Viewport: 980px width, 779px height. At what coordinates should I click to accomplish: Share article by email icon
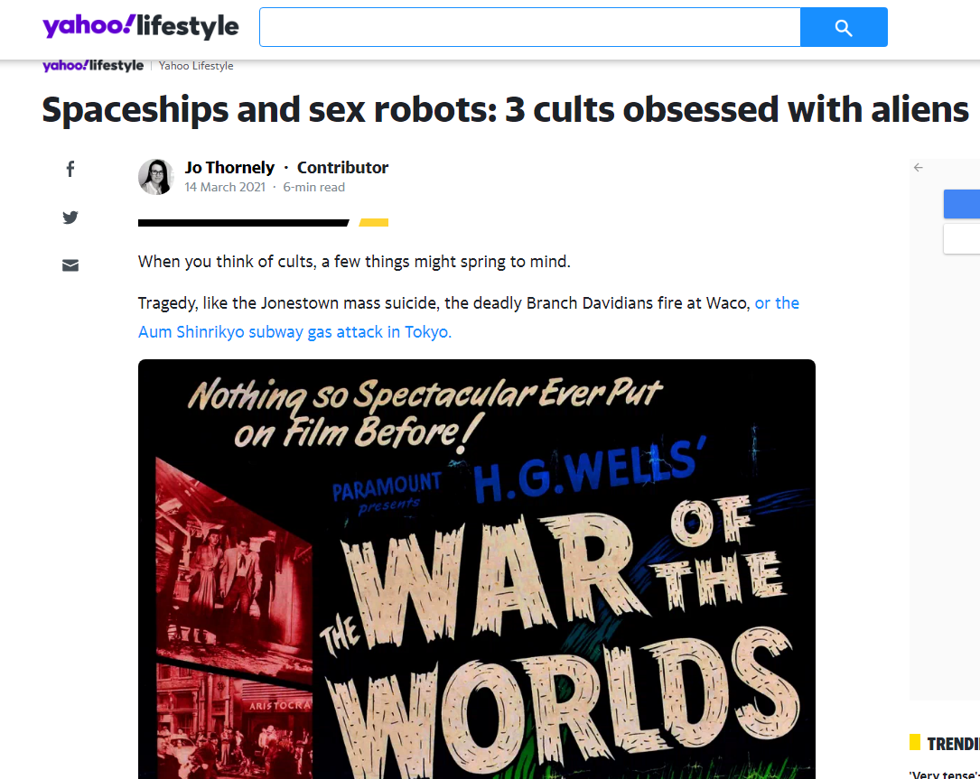(70, 265)
